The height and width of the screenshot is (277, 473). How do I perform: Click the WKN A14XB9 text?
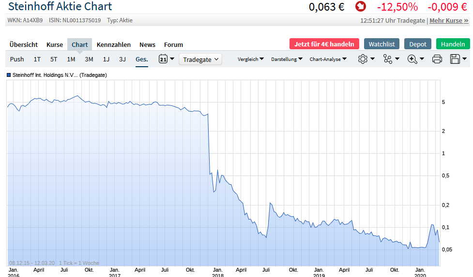(x=25, y=20)
